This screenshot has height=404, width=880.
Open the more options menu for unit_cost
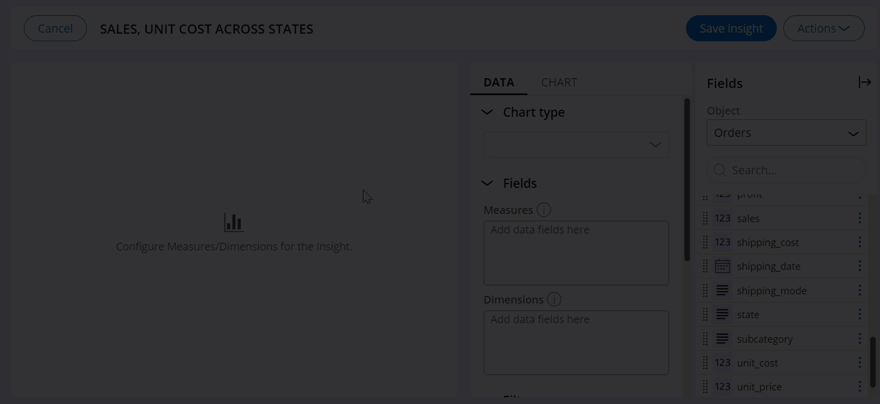tap(859, 363)
